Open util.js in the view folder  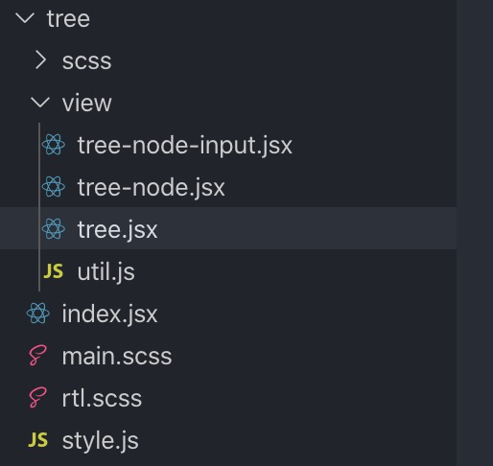106,271
